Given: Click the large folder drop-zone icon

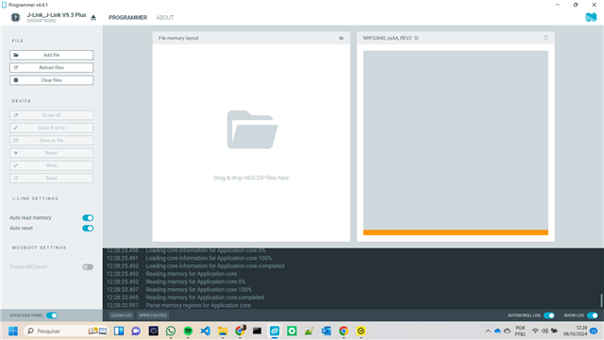Looking at the screenshot, I should [252, 129].
